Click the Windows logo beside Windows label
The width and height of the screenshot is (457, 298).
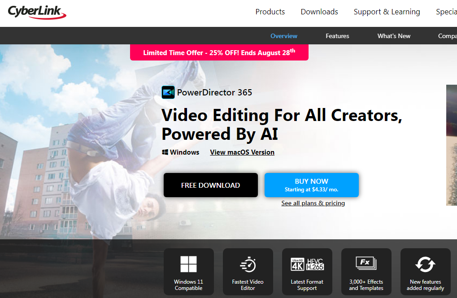coord(165,152)
